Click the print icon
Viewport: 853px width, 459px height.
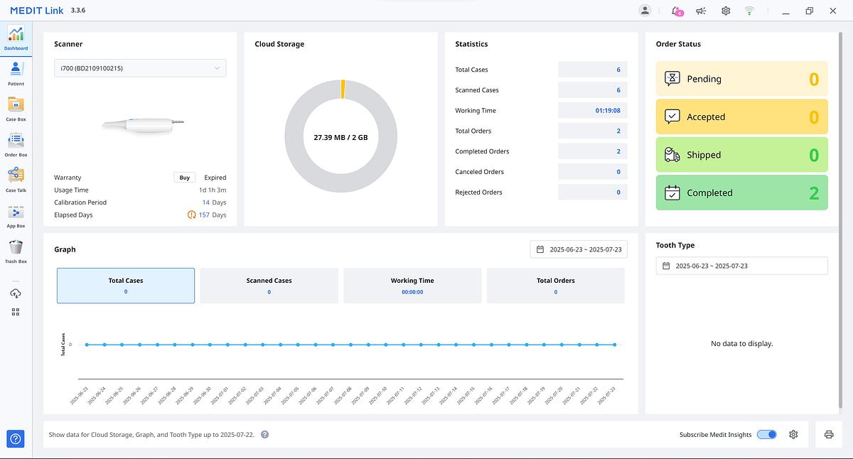829,435
